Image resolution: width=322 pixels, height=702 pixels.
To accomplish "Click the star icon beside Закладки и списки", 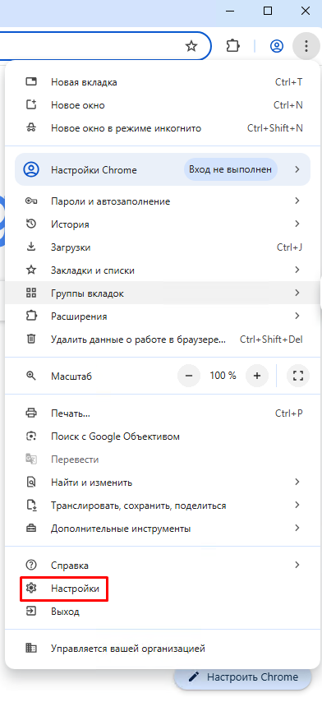I will click(x=31, y=270).
